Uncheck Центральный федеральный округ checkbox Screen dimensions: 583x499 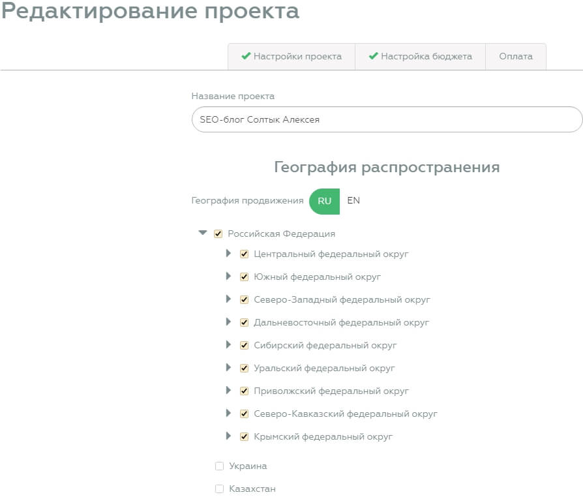point(245,254)
